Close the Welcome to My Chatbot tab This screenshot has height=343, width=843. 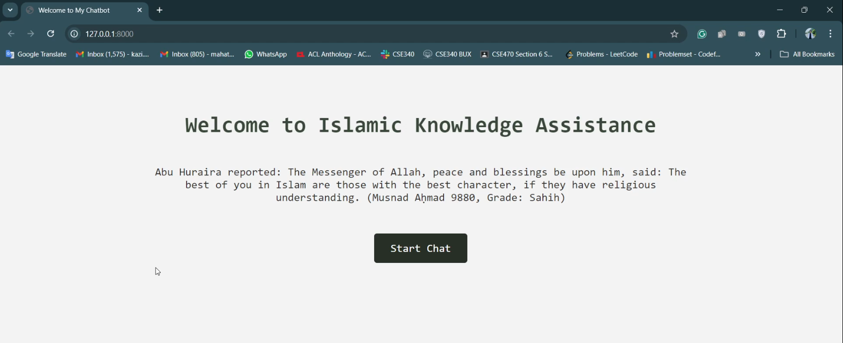pos(139,10)
